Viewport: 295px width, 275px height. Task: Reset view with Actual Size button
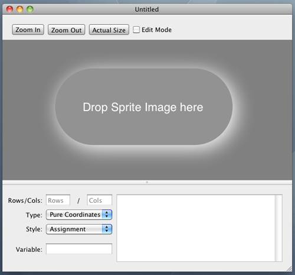[x=109, y=30]
